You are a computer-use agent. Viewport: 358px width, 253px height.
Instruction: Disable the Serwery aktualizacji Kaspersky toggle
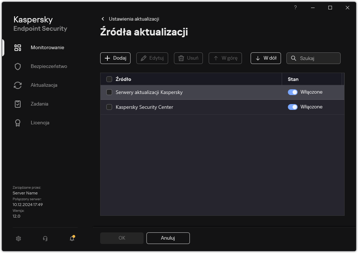tap(293, 92)
